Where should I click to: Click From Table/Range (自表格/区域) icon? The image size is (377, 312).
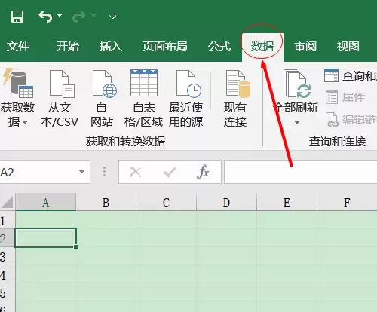pos(144,83)
